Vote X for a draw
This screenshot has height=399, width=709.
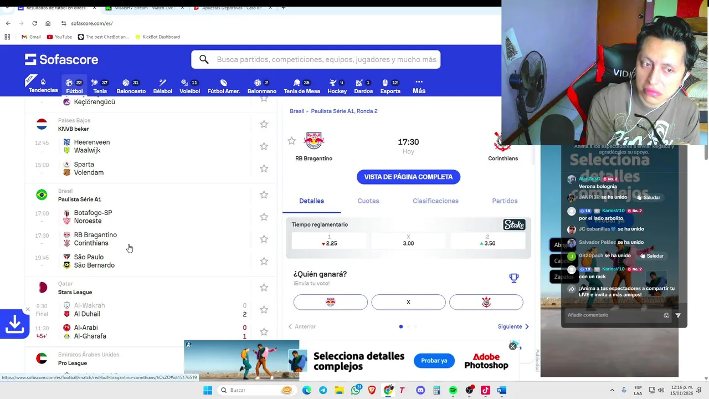[x=408, y=302]
